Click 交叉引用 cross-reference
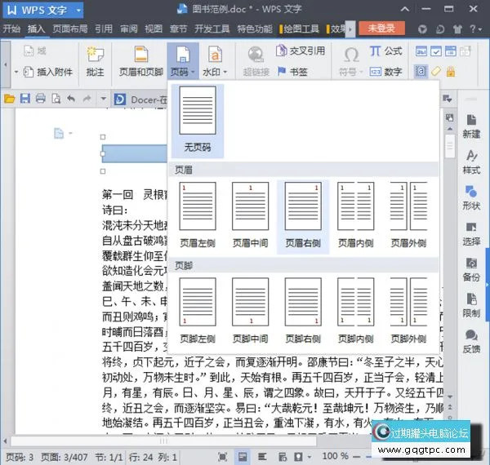Screen dimensions: 490x465 (301, 51)
